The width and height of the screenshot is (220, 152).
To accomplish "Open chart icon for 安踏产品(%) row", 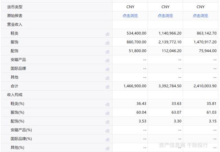I will tap(108, 130).
